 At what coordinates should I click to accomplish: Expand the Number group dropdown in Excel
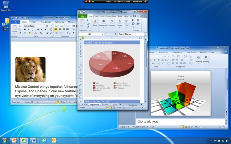click(x=112, y=27)
